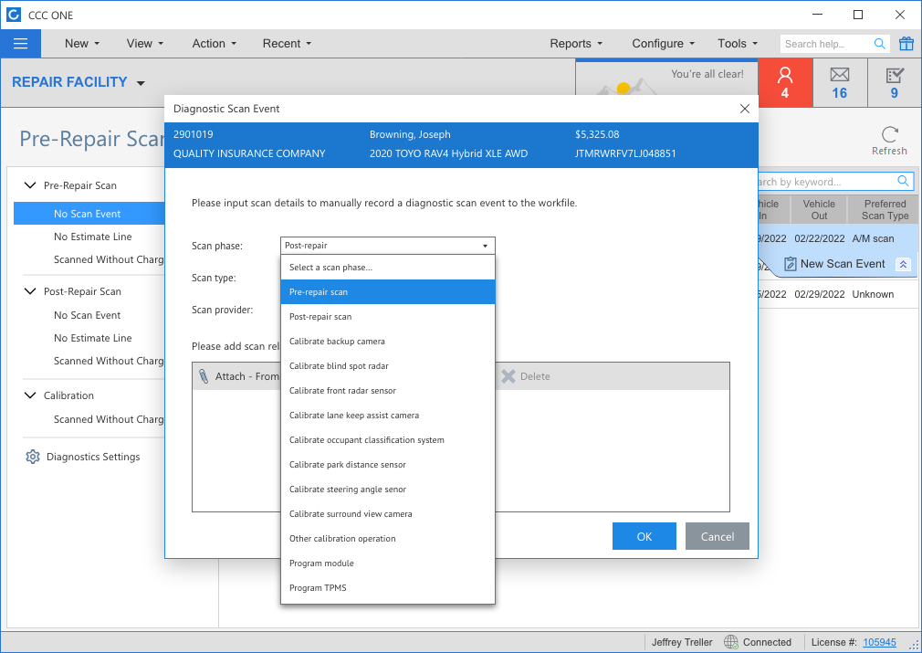Screen dimensions: 922x653
Task: Open the hamburger main menu
Action: pyautogui.click(x=21, y=44)
